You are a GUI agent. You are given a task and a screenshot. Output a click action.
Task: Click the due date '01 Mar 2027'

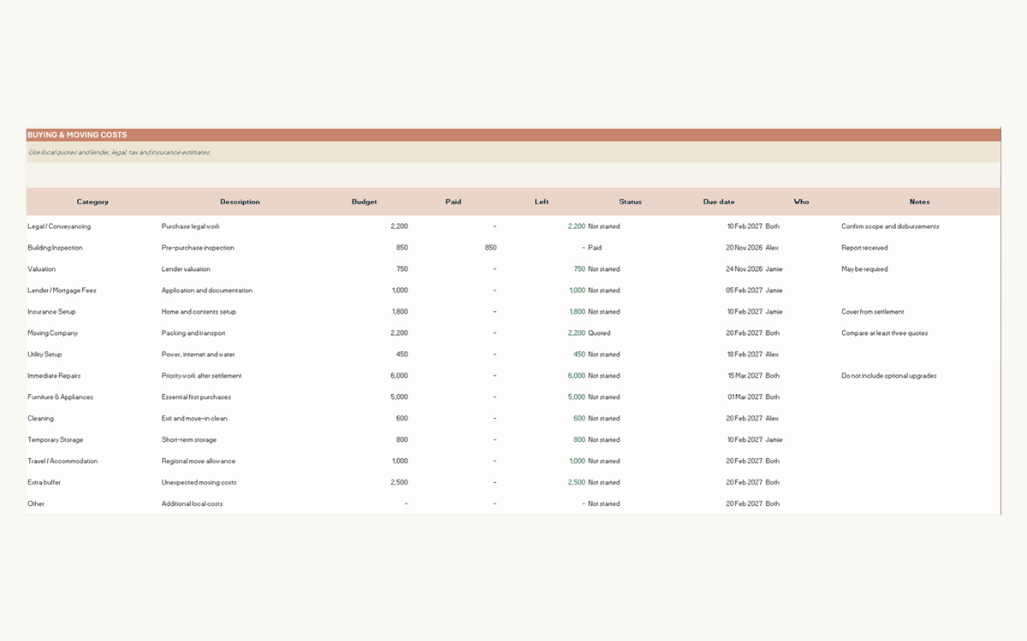(745, 397)
